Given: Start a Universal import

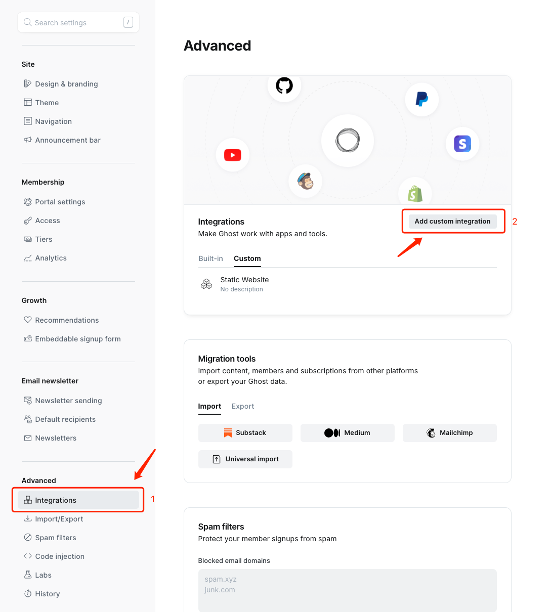Looking at the screenshot, I should coord(245,459).
